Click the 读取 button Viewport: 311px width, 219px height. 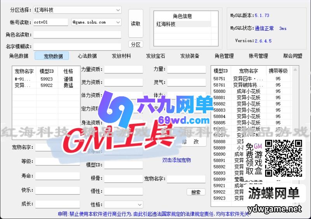point(136,23)
